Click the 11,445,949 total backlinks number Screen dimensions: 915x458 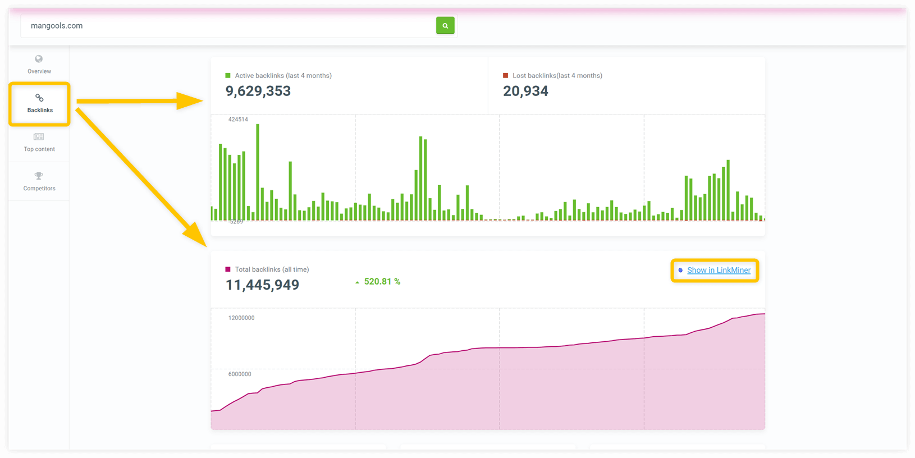tap(262, 285)
